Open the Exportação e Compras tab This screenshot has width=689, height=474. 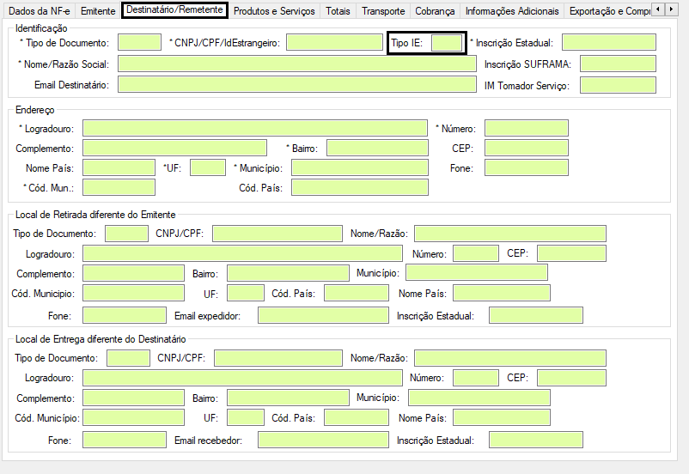point(608,10)
